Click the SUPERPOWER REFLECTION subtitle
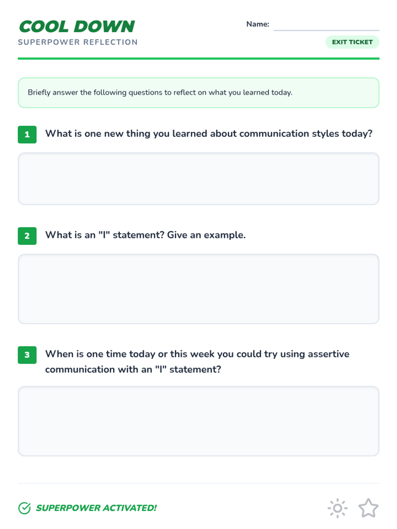 tap(78, 42)
